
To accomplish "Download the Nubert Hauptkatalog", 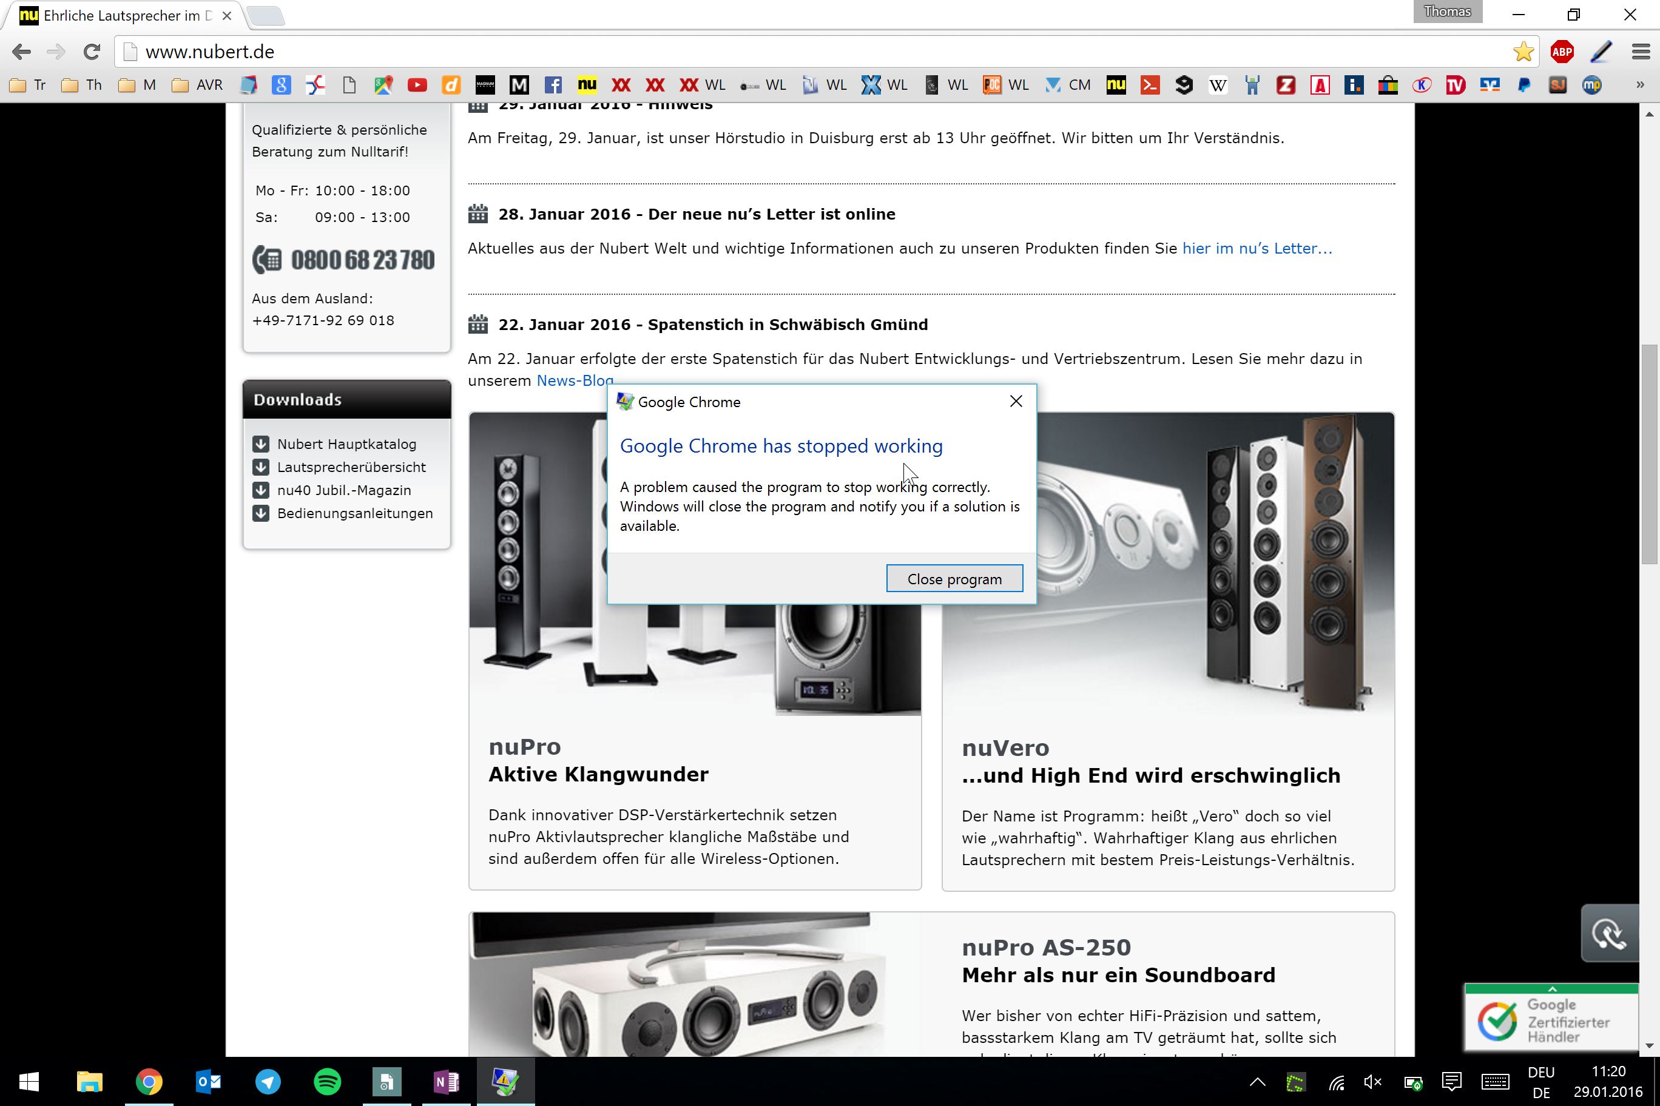I will point(346,443).
